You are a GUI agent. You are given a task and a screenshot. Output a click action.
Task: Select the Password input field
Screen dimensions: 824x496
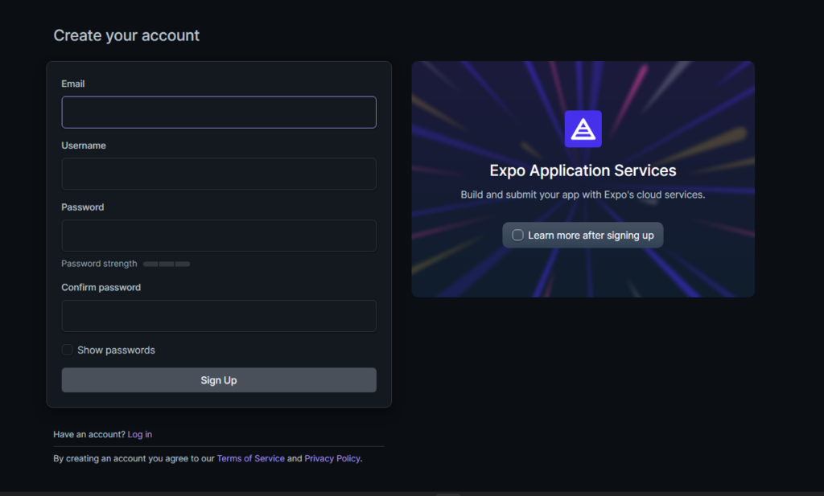click(x=219, y=236)
